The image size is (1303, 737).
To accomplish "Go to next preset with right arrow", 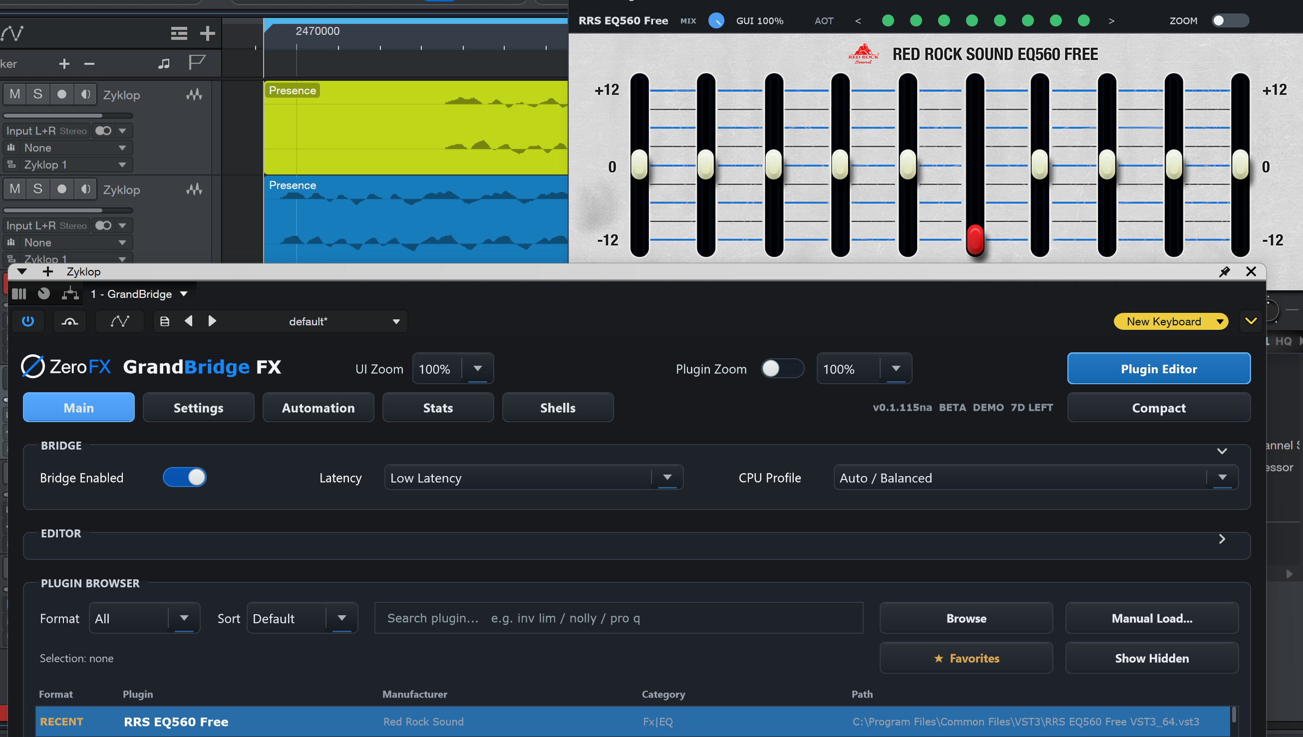I will point(212,321).
